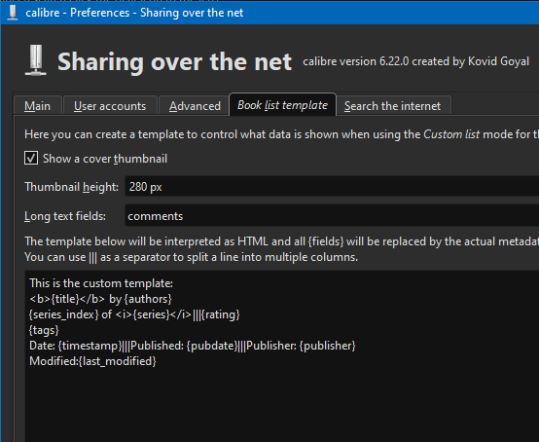
Task: Click the calibre version 6.22.0 text
Action: click(415, 61)
